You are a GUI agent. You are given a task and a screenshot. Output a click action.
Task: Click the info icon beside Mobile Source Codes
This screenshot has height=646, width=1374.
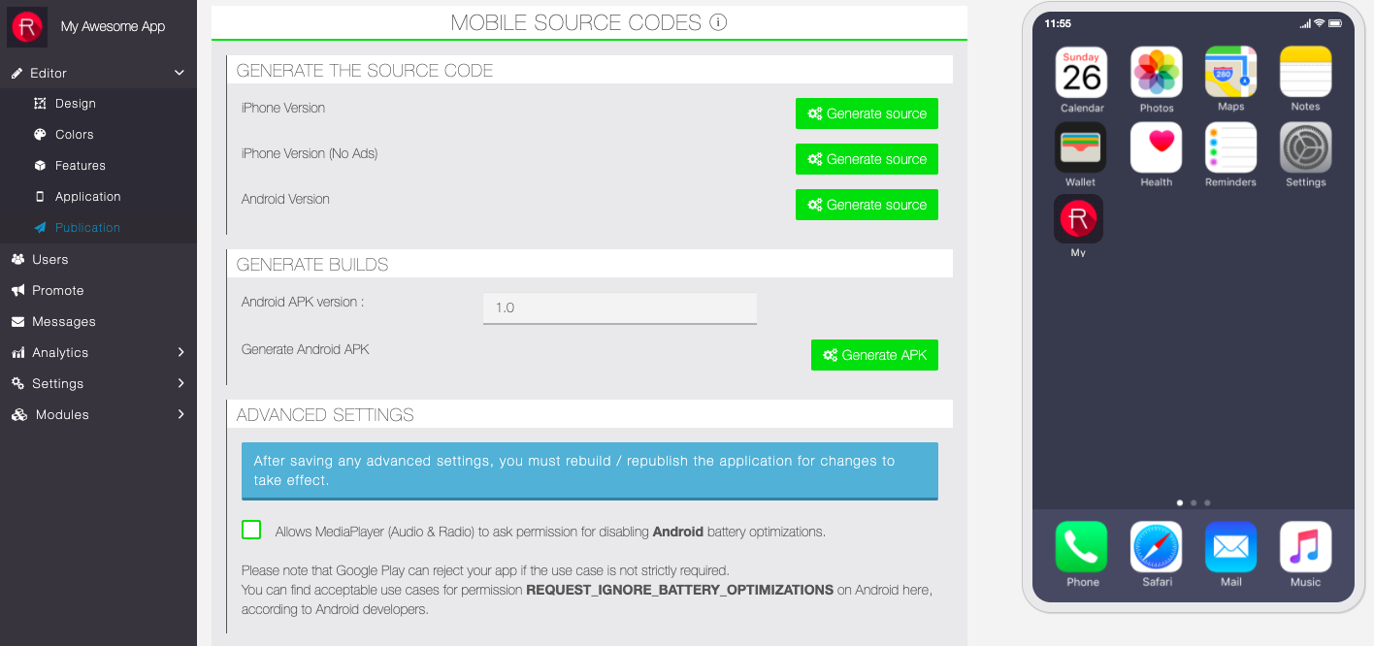[x=718, y=22]
